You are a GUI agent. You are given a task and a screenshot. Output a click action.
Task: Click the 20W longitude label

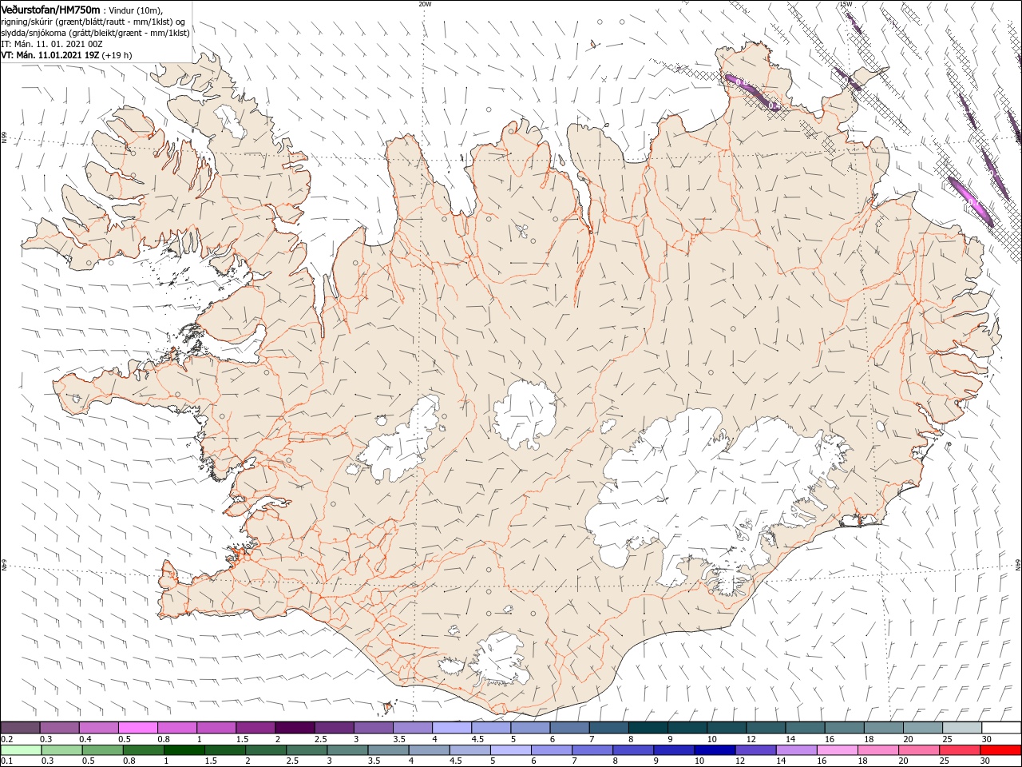[425, 4]
